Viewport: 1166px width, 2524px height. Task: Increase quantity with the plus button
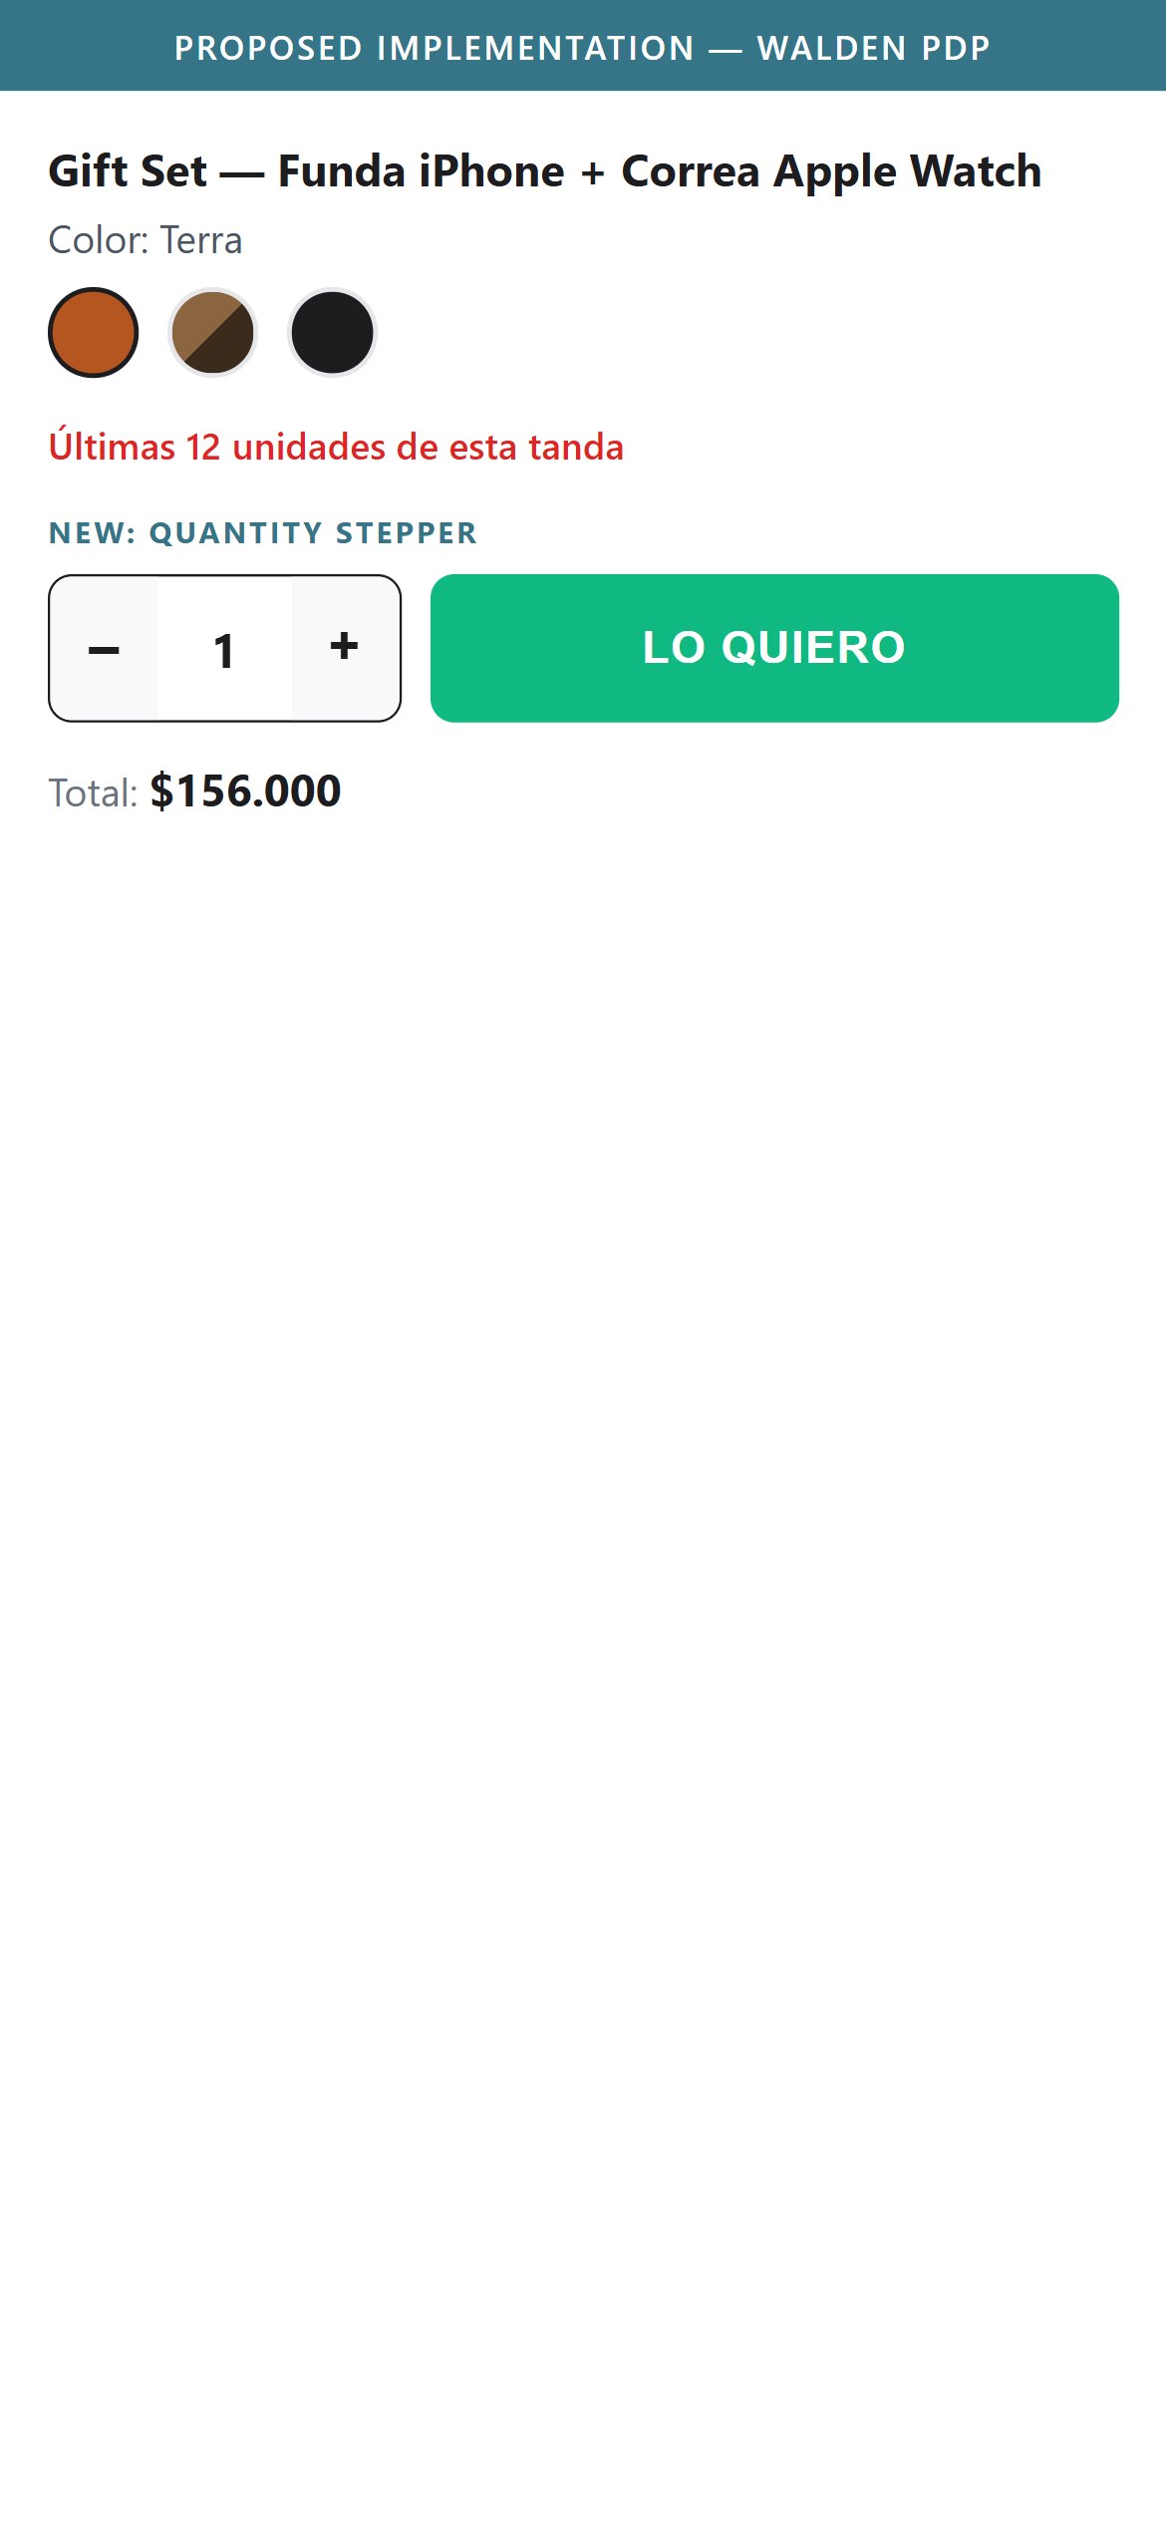(345, 648)
